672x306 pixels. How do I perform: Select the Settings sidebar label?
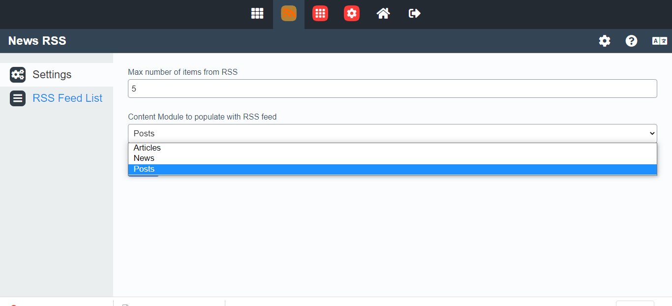point(52,75)
